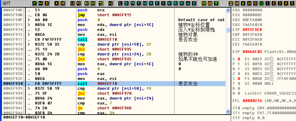
Task: Toggle the C carry flag value
Action: click(x=239, y=59)
